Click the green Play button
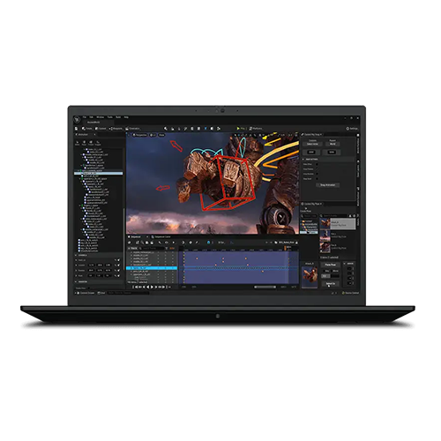Viewport: 441px width, 441px height. click(x=241, y=129)
